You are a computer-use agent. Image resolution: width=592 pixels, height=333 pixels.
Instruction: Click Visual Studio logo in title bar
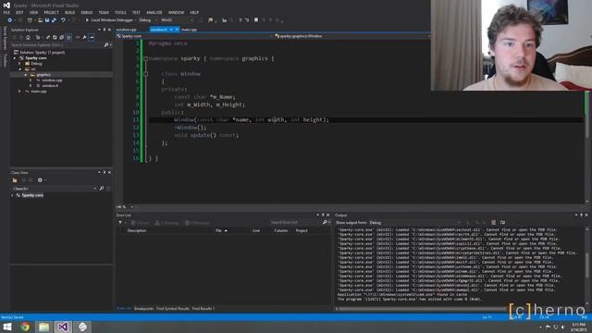(6, 5)
